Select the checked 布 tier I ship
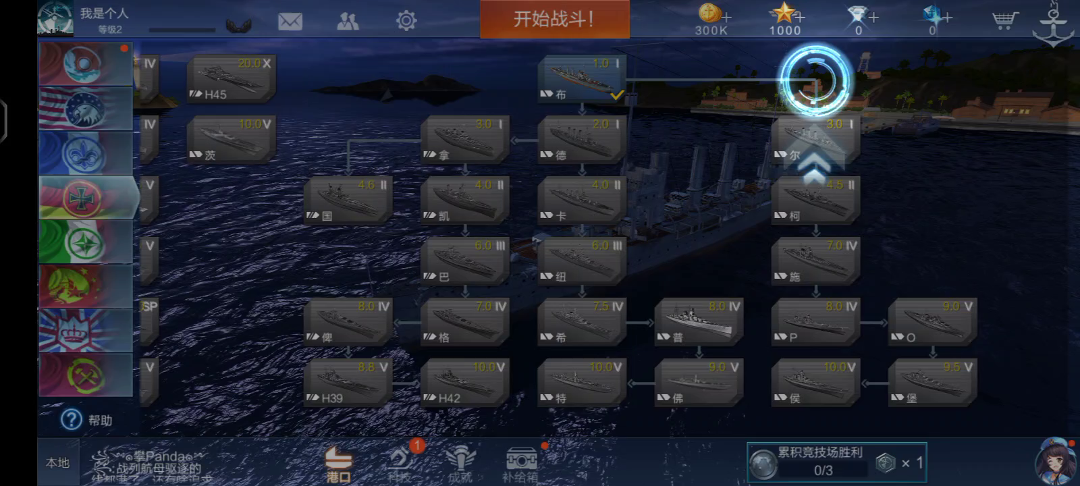The width and height of the screenshot is (1080, 486). pyautogui.click(x=583, y=79)
